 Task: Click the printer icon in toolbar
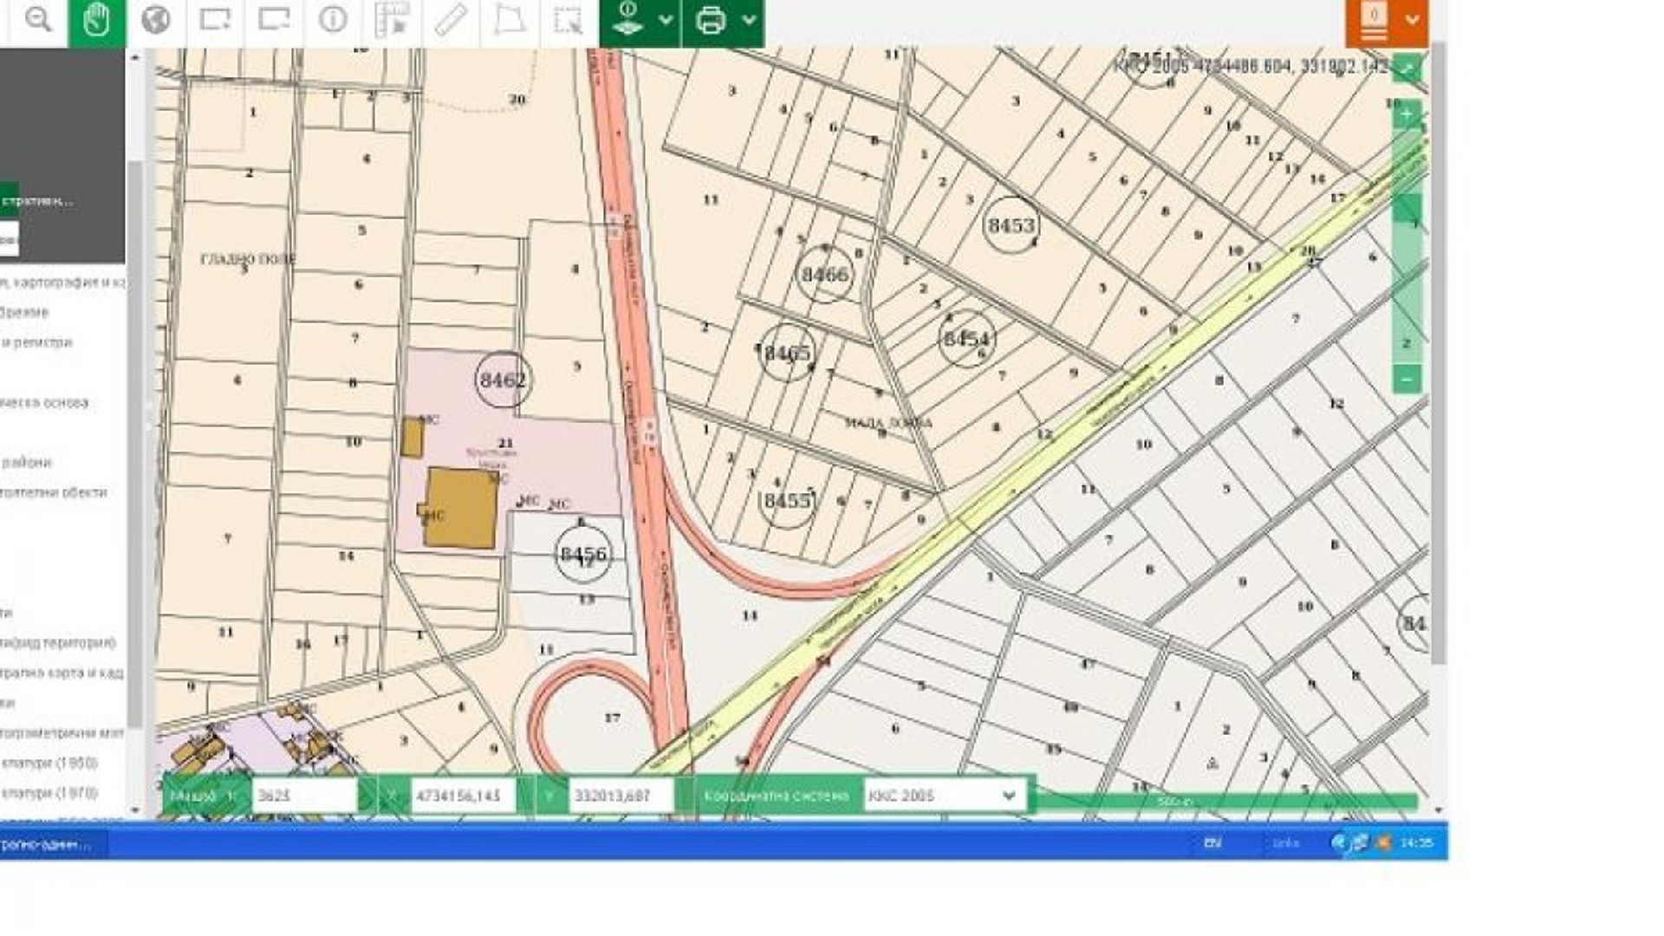tap(711, 19)
